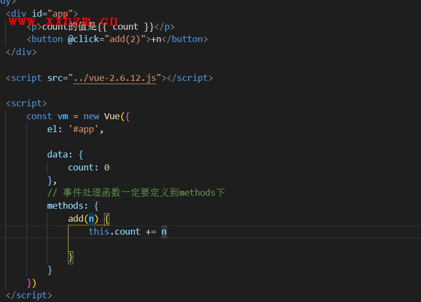Click the highlighted closing brace of add method

pyautogui.click(x=71, y=257)
